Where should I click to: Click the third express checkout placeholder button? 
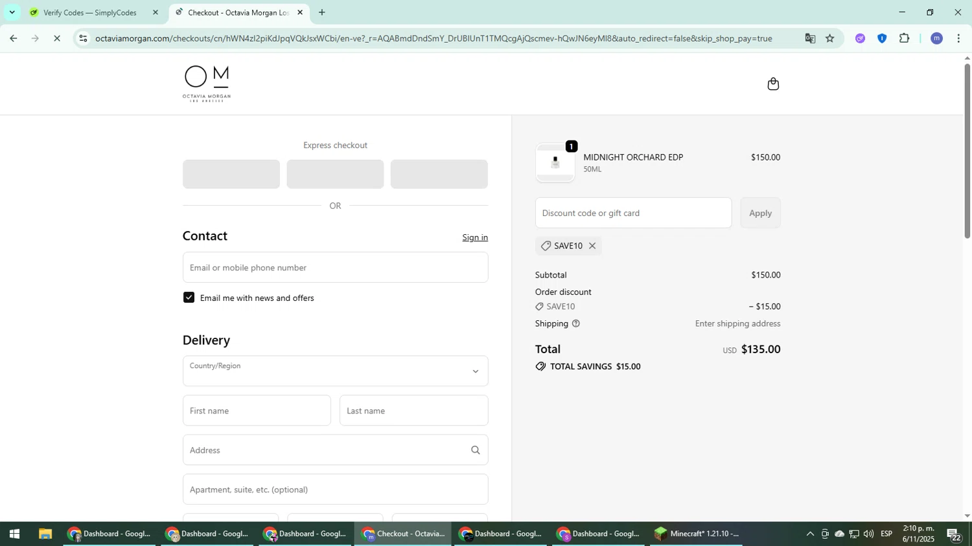[439, 174]
